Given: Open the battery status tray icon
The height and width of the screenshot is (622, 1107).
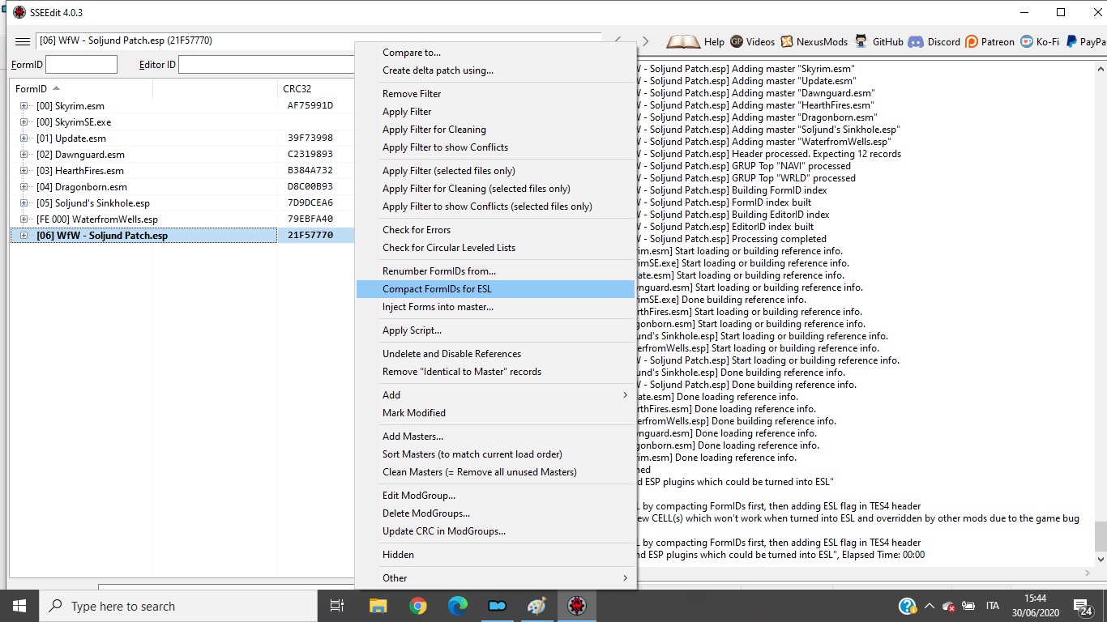Looking at the screenshot, I should click(x=968, y=606).
